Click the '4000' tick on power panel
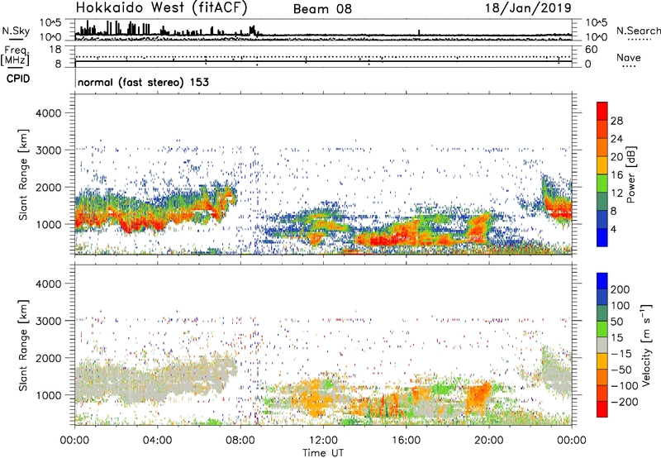The width and height of the screenshot is (661, 458). 48,113
